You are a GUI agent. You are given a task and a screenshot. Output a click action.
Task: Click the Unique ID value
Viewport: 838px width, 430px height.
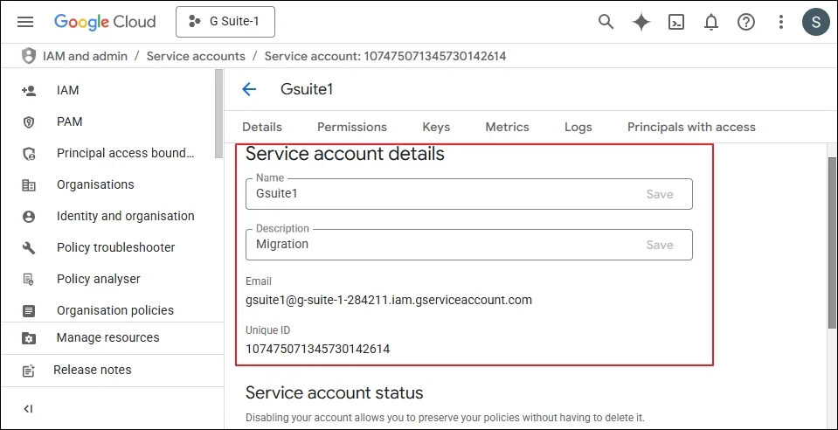[317, 350]
